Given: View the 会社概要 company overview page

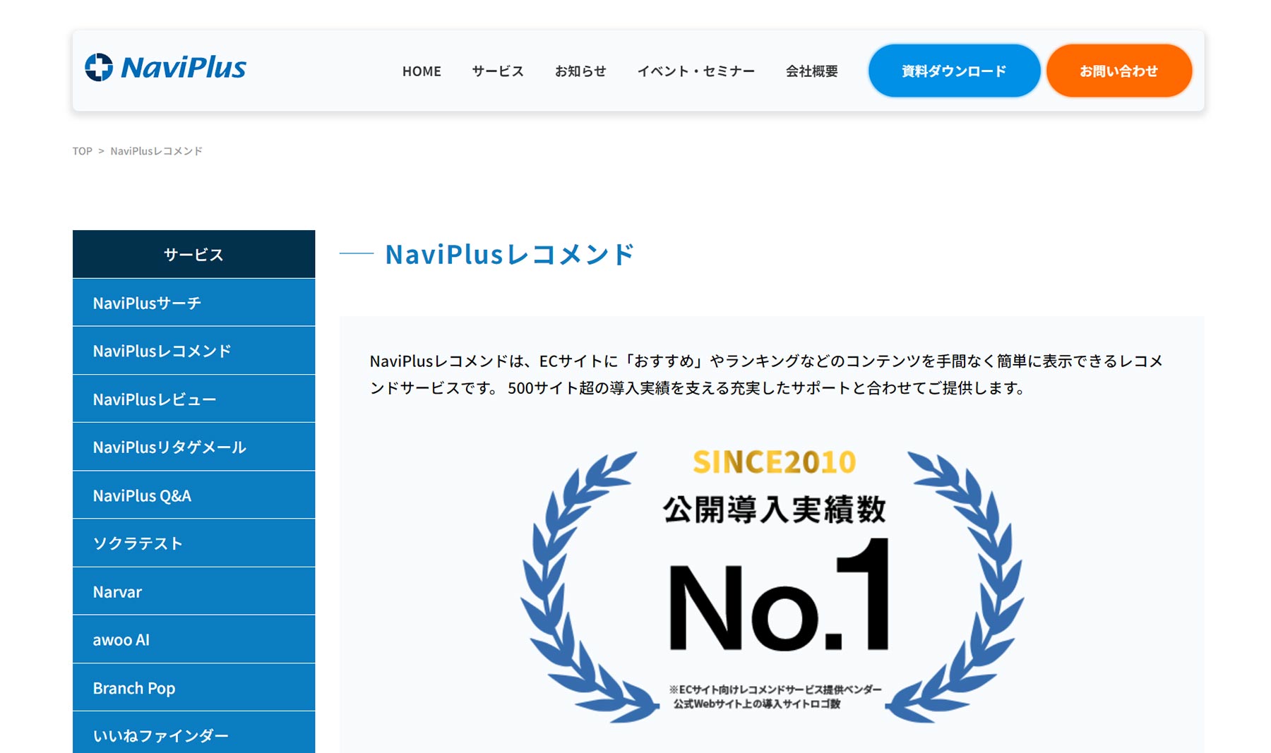Looking at the screenshot, I should point(811,71).
